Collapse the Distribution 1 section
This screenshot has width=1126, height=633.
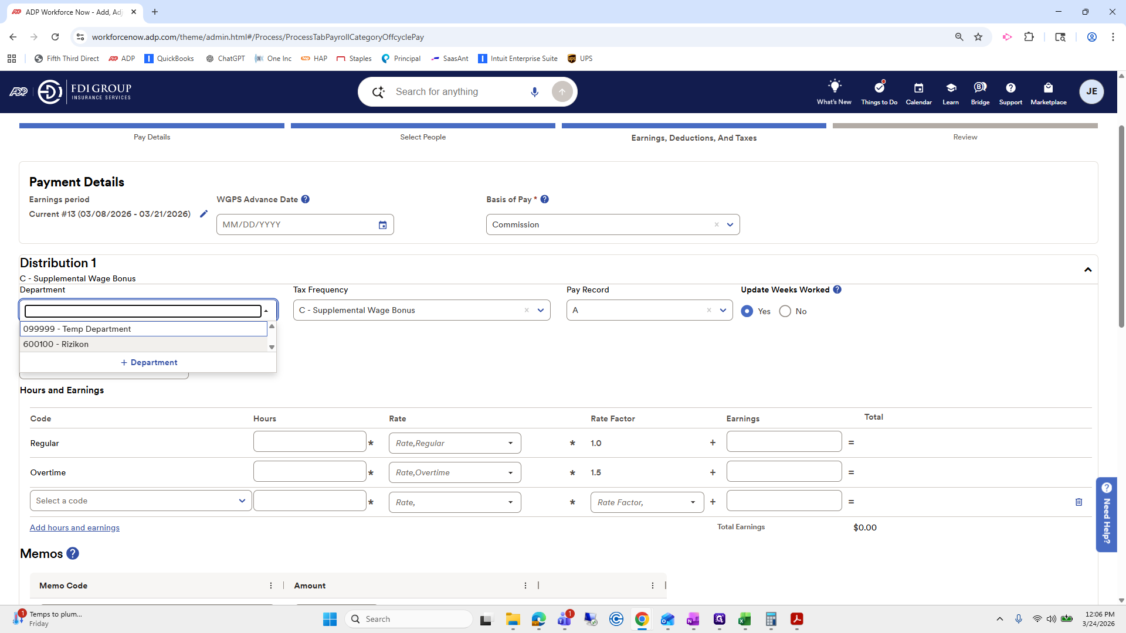pos(1087,270)
